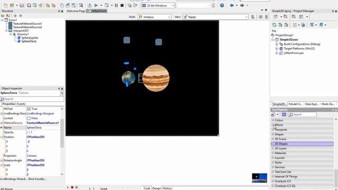Click the Object Inspector vertical scrollbar
The height and width of the screenshot is (190, 338).
(62, 134)
